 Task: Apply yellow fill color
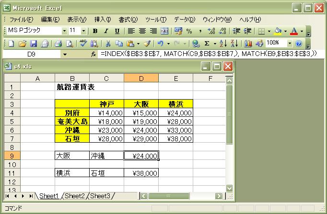tap(278, 31)
